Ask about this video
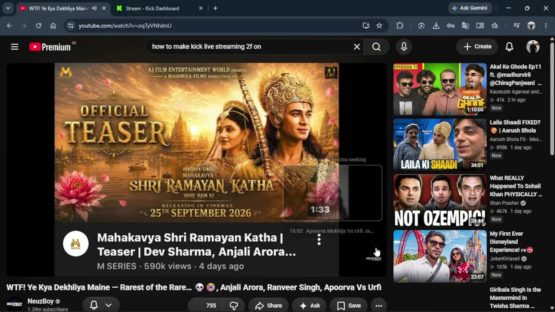This screenshot has width=555, height=312. click(310, 305)
